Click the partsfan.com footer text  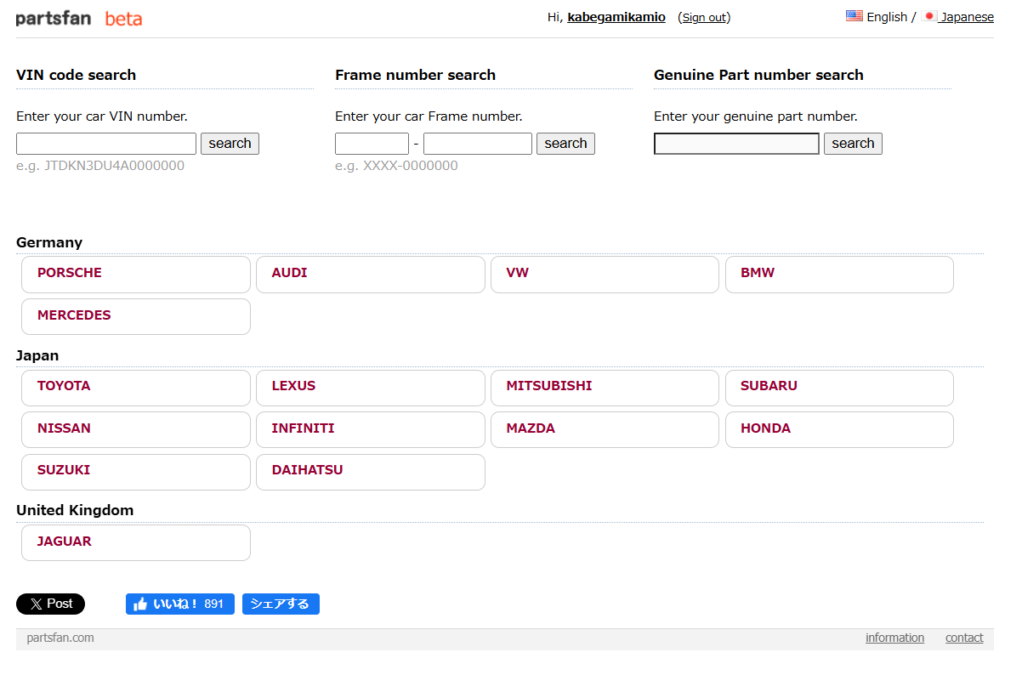click(60, 638)
